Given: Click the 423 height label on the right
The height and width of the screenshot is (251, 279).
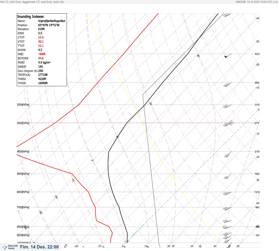Looking at the screenshot, I should tap(257, 54).
